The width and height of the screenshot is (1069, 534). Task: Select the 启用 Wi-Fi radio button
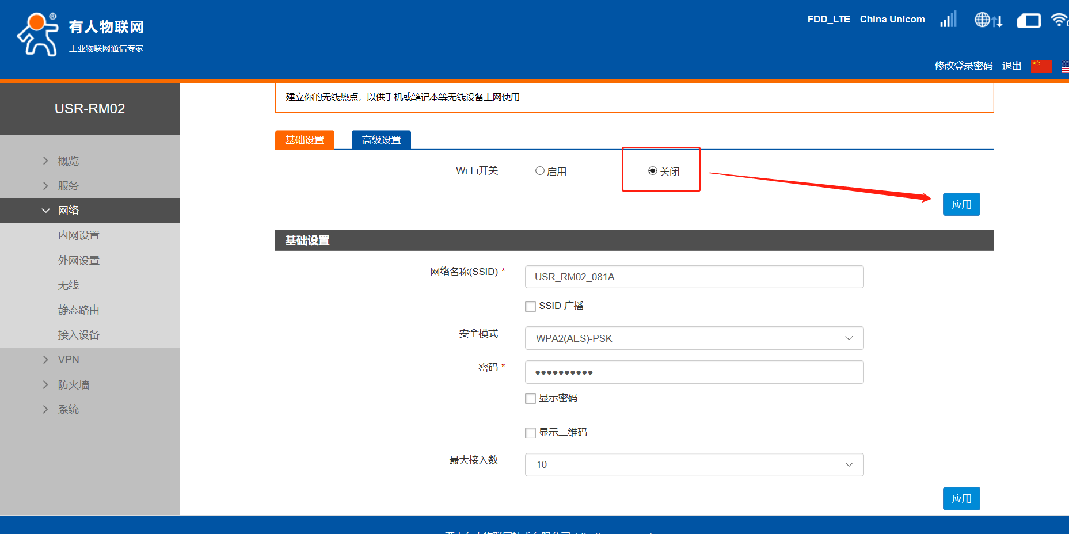point(540,171)
